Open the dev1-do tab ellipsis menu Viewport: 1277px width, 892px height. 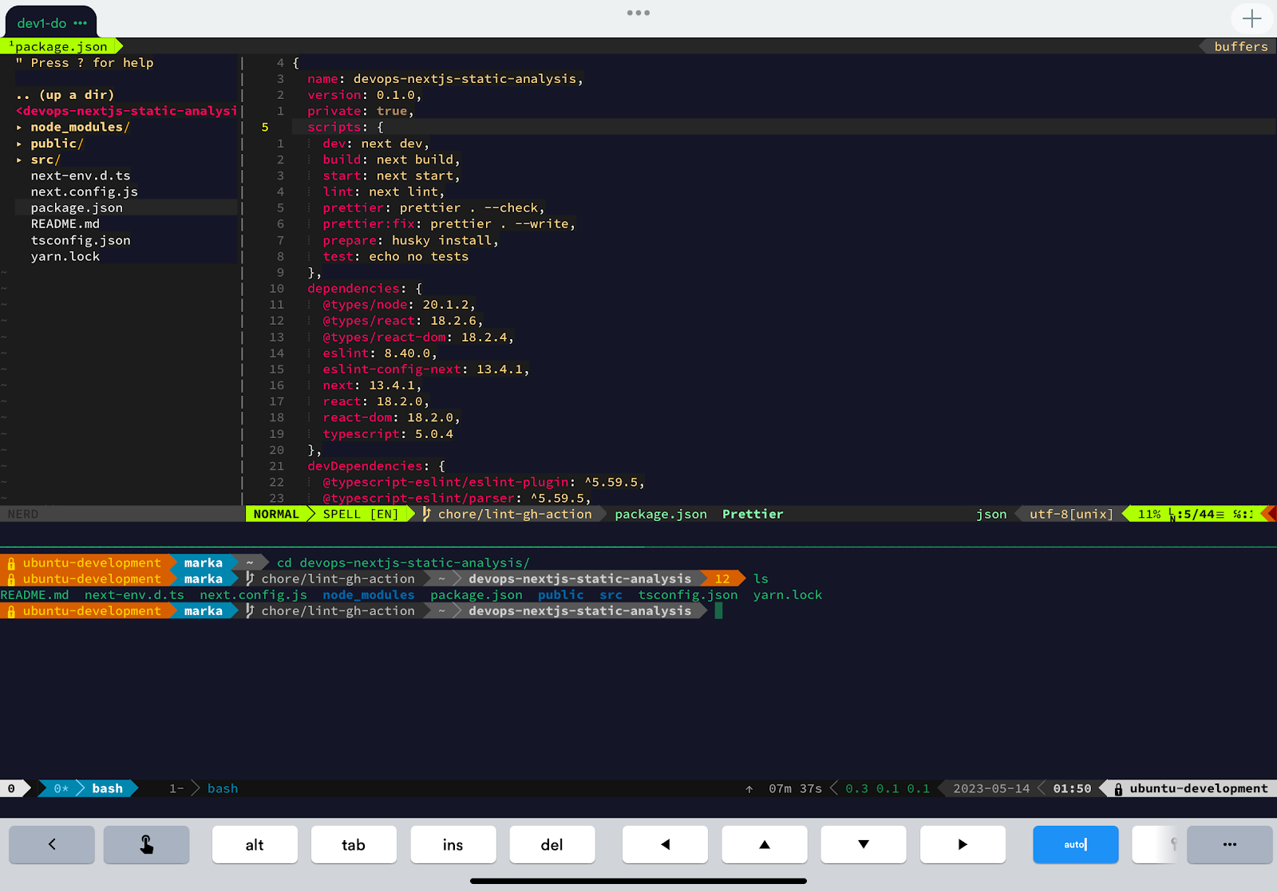point(81,23)
